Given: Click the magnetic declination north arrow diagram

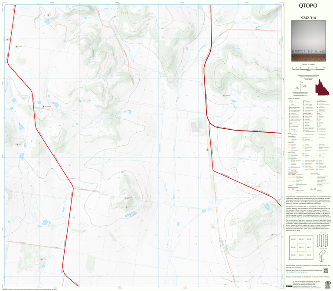Looking at the screenshot, I should (x=301, y=86).
